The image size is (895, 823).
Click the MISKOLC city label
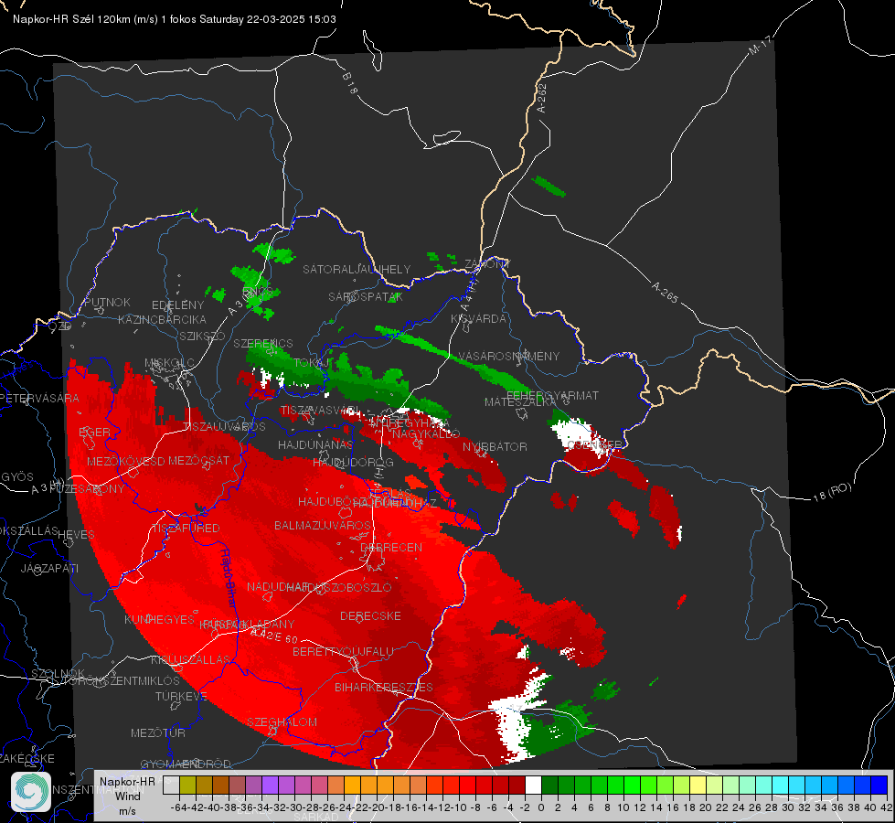(x=169, y=363)
